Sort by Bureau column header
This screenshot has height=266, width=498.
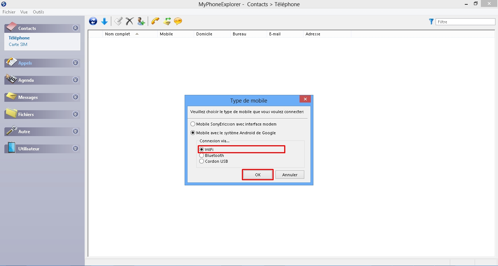click(x=249, y=34)
